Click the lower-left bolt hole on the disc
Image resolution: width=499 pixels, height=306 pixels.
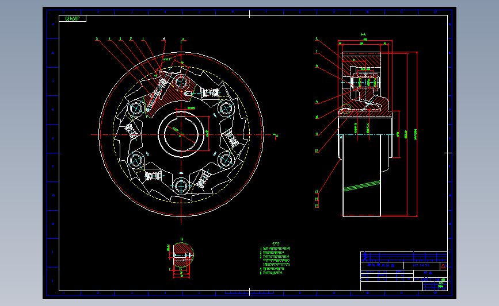tap(136, 160)
